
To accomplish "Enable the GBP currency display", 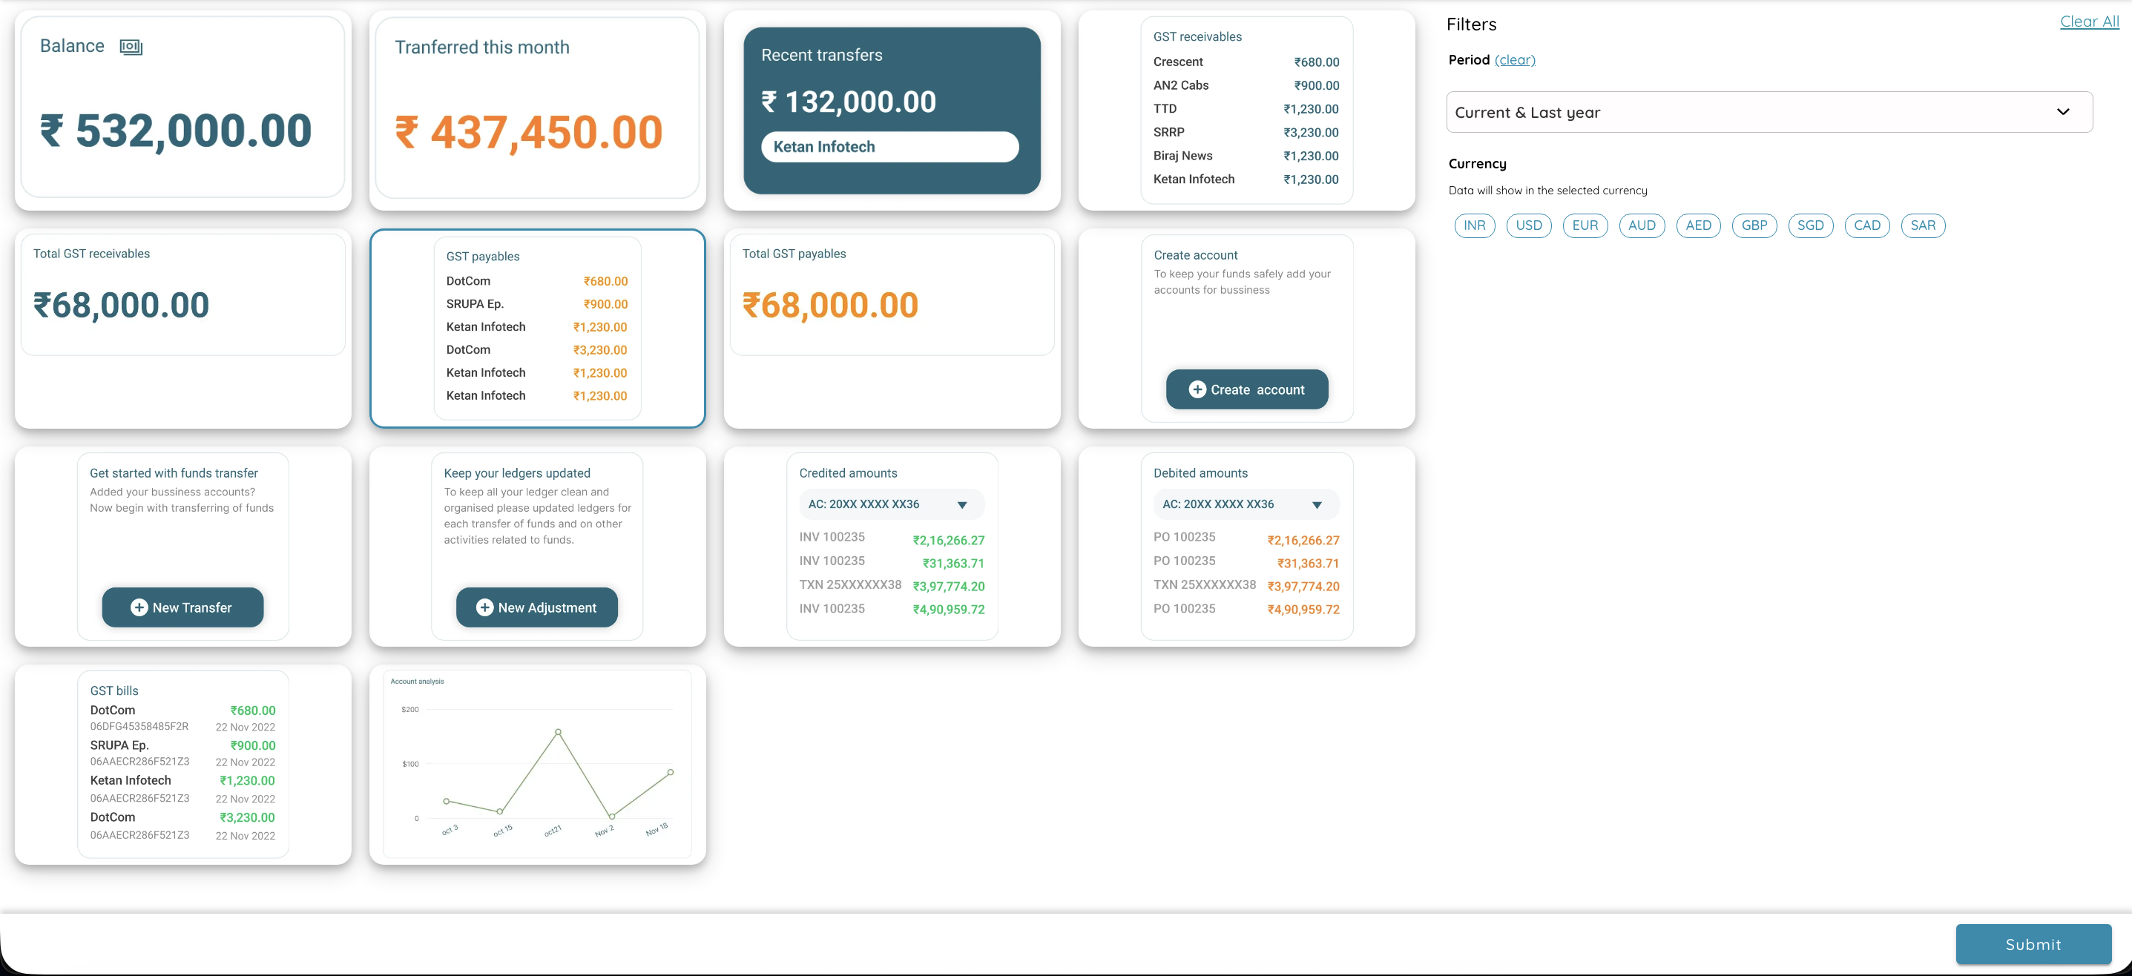I will point(1754,225).
